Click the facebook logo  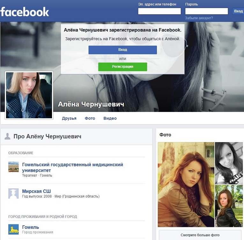pyautogui.click(x=25, y=12)
